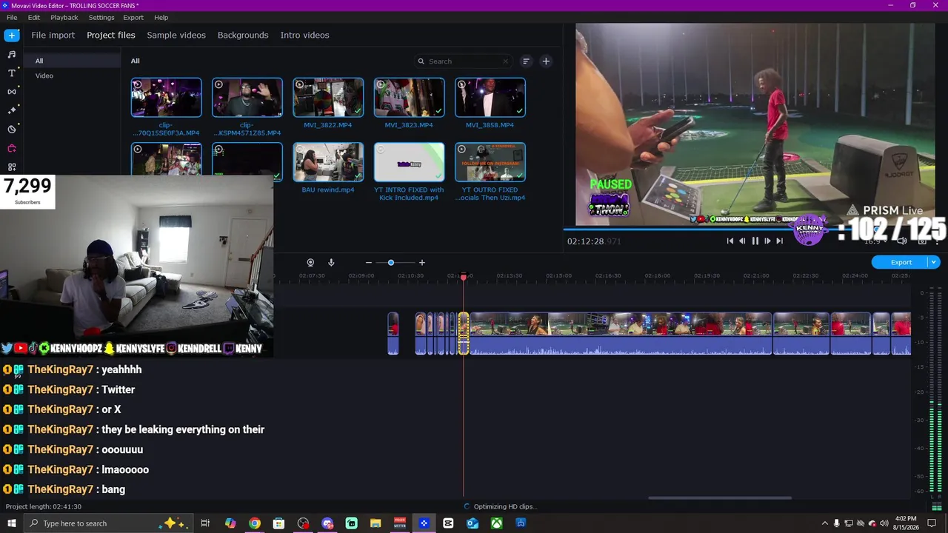Open the Windows Start menu
Viewport: 948px width, 533px height.
12,523
